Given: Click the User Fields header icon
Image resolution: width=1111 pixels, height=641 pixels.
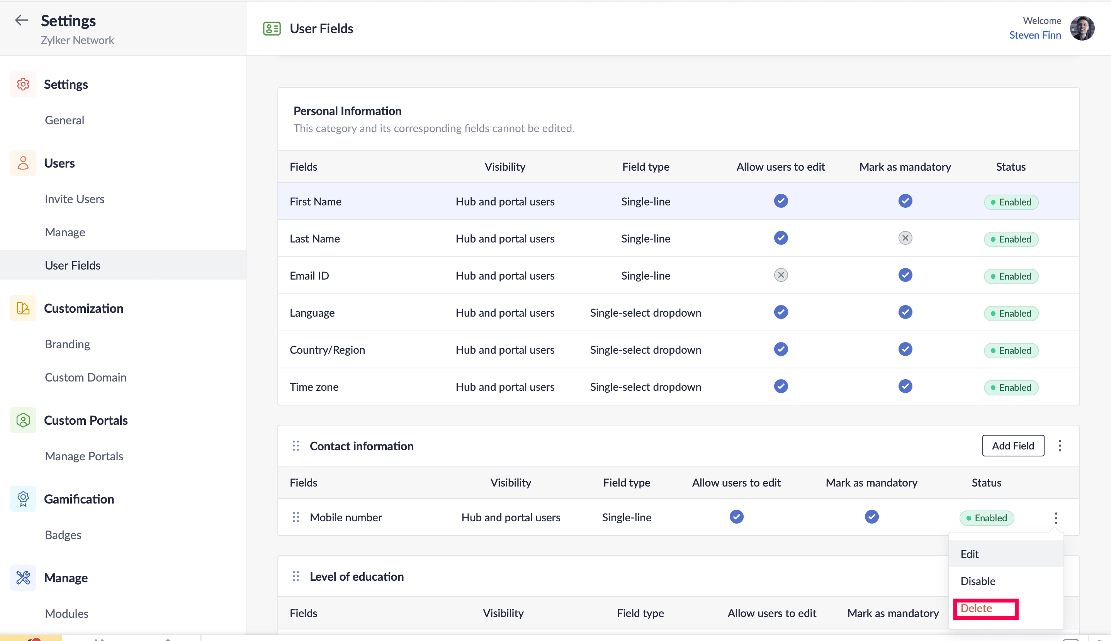Looking at the screenshot, I should 272,29.
